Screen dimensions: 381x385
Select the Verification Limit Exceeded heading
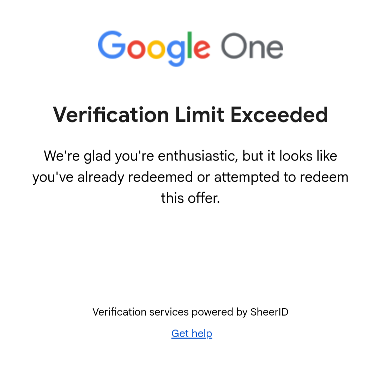pos(190,115)
